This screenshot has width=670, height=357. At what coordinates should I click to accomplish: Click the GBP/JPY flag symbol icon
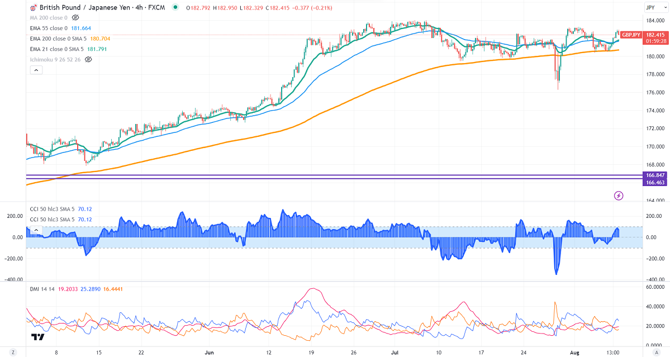[x=33, y=8]
